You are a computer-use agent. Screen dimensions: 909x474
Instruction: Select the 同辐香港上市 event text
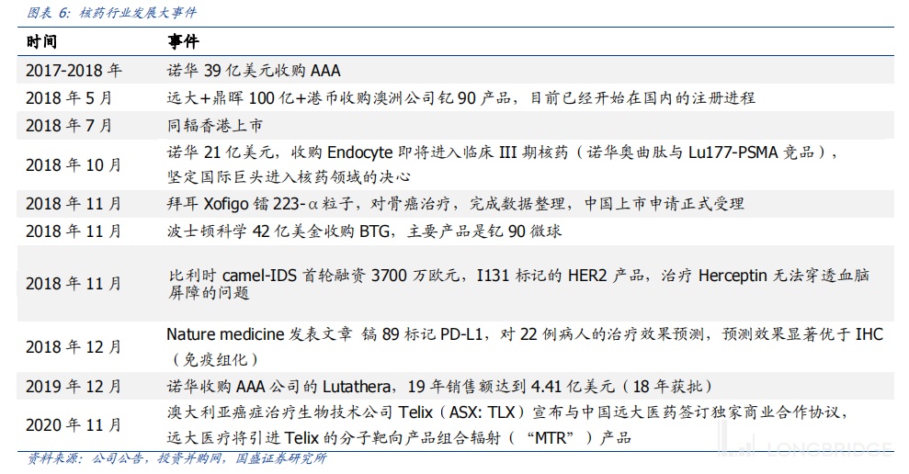click(x=214, y=126)
